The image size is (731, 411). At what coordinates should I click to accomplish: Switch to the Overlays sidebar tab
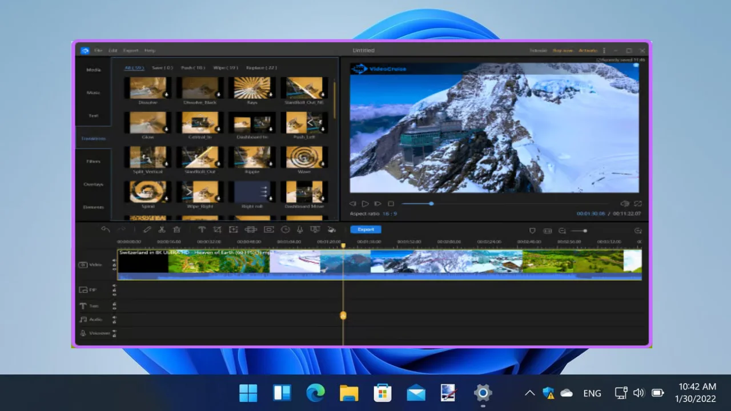93,184
